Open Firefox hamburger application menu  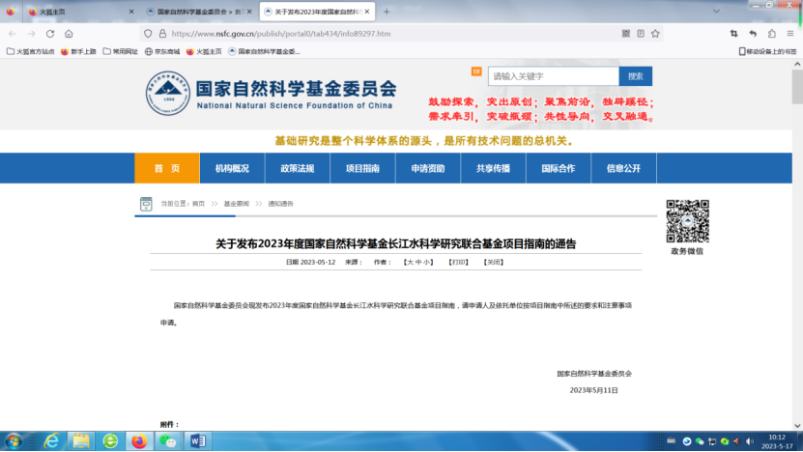pyautogui.click(x=790, y=33)
